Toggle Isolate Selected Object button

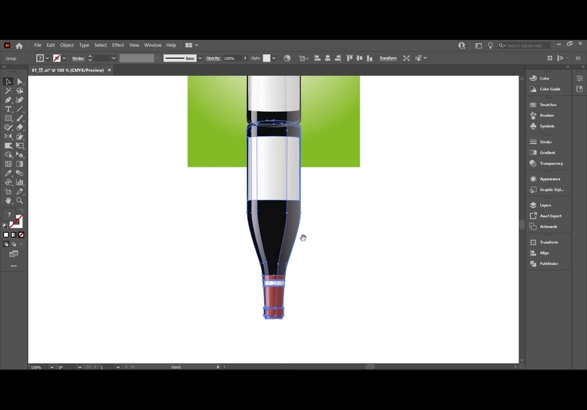(406, 58)
